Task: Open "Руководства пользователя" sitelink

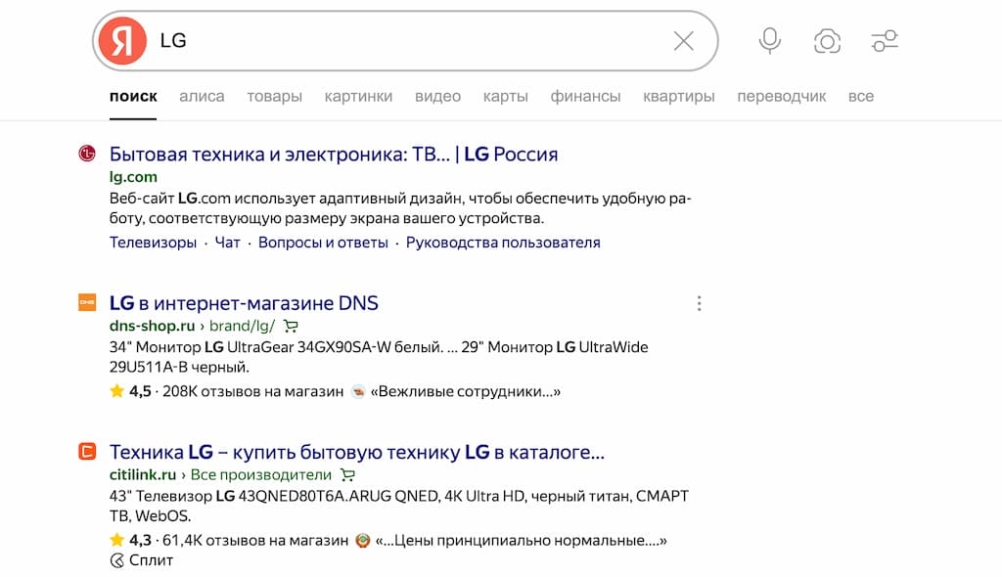Action: [x=503, y=243]
